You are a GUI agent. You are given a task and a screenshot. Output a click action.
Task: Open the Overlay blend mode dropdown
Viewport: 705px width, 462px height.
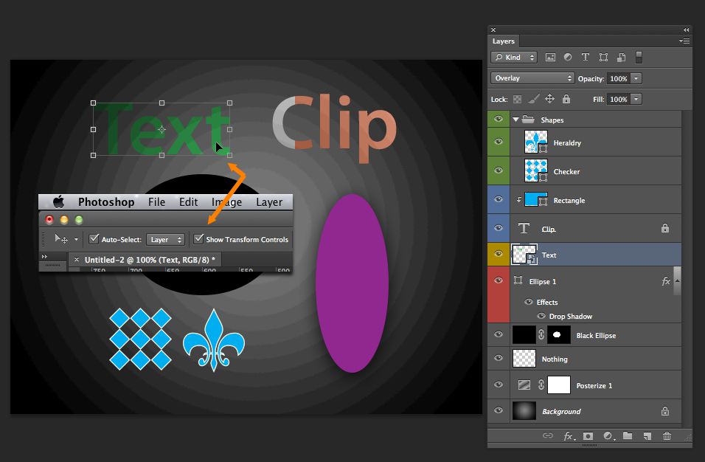(x=532, y=78)
